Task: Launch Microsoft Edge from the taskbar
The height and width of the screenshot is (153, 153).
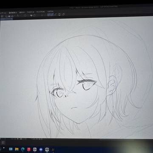Action: (x=23, y=149)
